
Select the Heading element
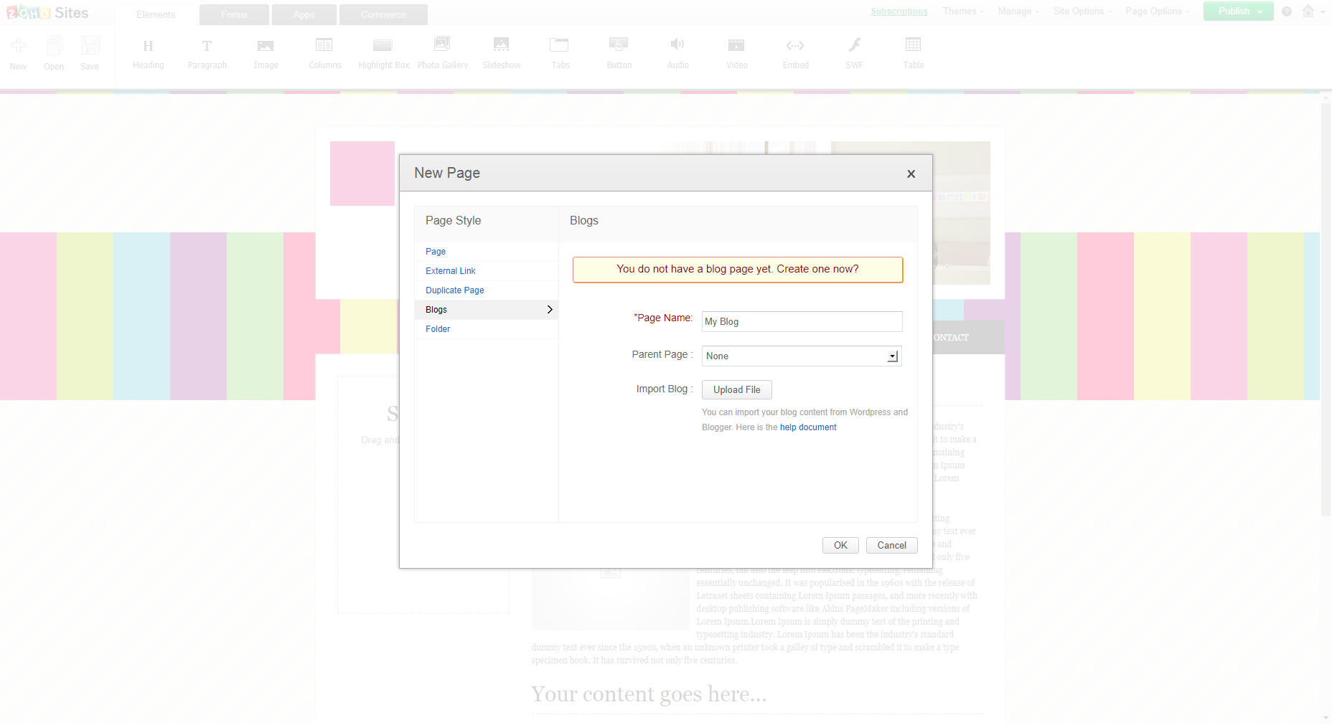tap(149, 53)
